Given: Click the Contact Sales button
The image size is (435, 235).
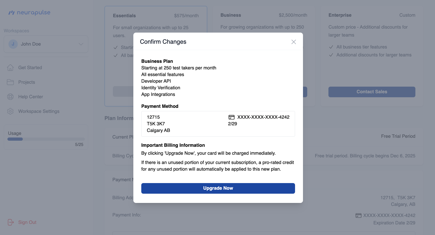Looking at the screenshot, I should coord(372,92).
